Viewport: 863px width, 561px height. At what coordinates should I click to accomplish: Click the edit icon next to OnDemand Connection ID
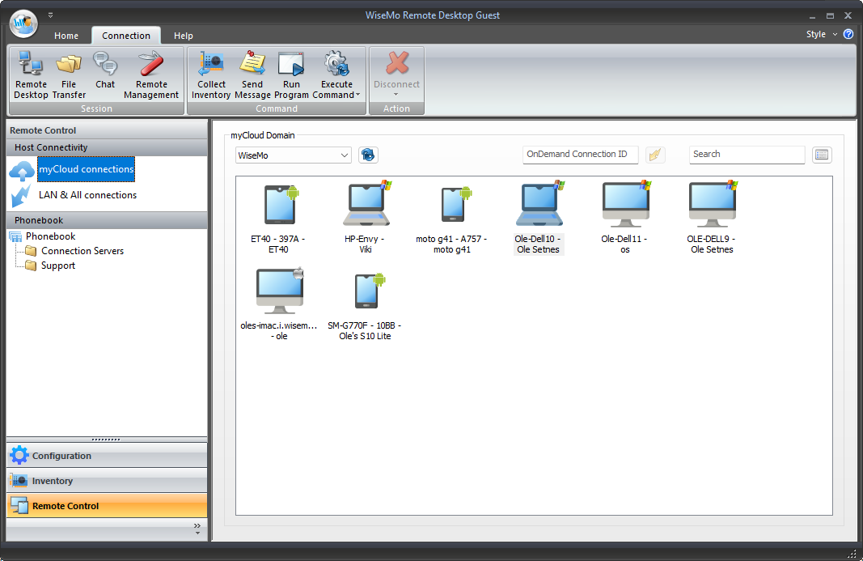tap(655, 155)
